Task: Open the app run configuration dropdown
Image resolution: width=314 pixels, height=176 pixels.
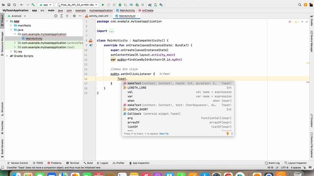Action: pos(46,5)
